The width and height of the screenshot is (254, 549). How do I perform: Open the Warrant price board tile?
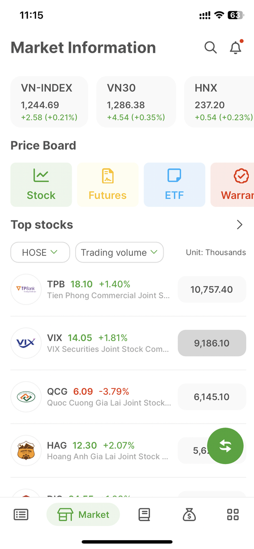tap(233, 184)
